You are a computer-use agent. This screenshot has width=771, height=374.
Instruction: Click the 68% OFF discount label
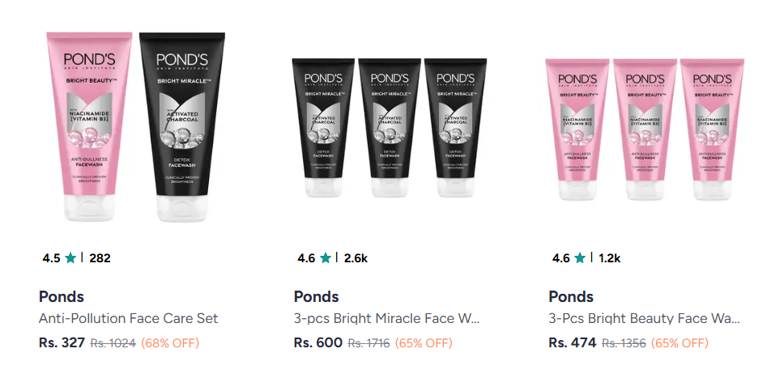pos(170,343)
